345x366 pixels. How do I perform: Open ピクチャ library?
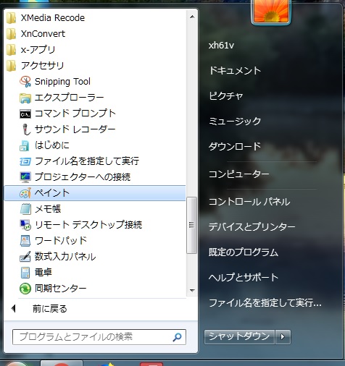226,96
